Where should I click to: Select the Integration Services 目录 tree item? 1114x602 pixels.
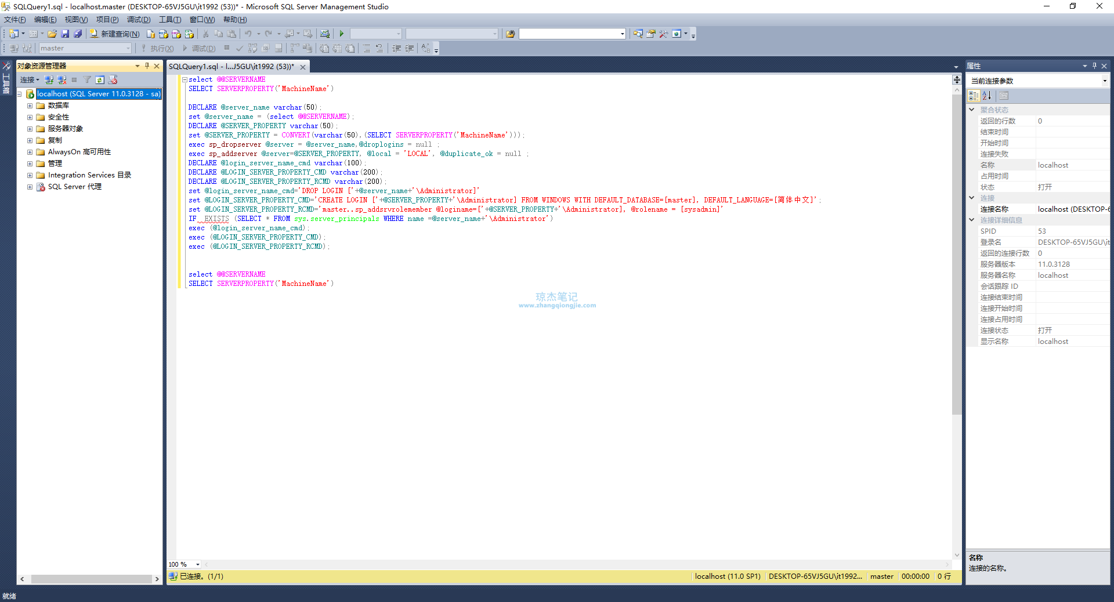point(89,175)
